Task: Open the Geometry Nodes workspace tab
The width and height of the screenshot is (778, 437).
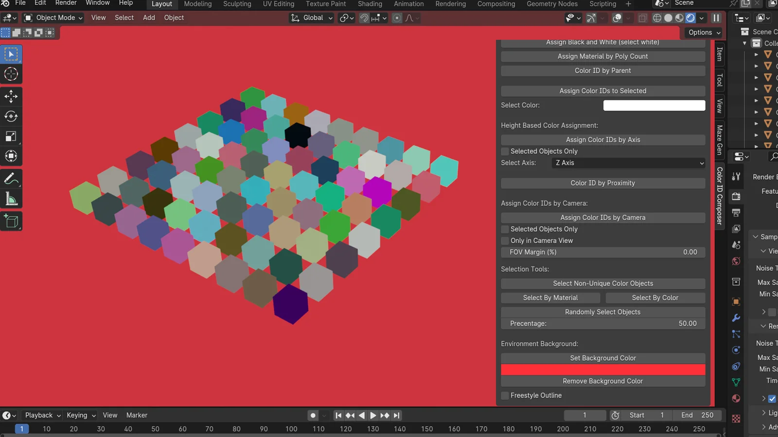Action: click(x=552, y=4)
